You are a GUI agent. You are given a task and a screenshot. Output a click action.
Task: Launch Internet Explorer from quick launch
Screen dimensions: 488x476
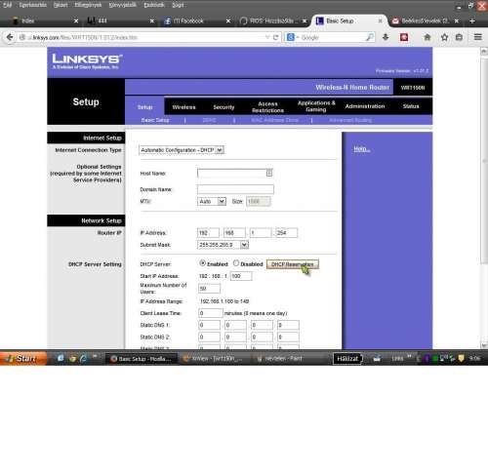84,358
